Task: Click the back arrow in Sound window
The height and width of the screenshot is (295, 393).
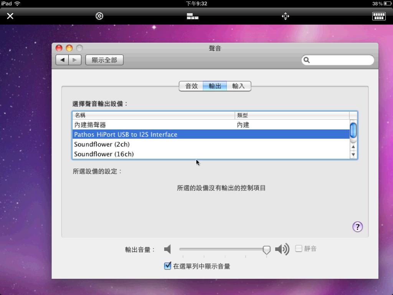Action: click(62, 60)
